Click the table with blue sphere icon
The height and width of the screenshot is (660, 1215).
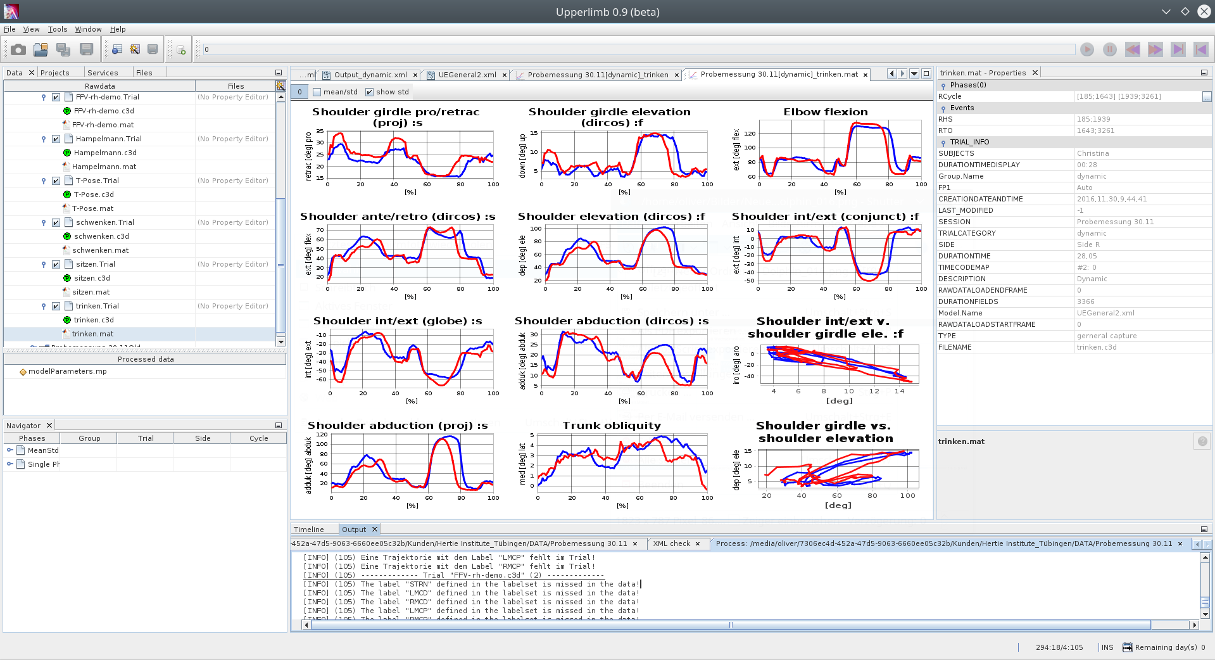[117, 49]
